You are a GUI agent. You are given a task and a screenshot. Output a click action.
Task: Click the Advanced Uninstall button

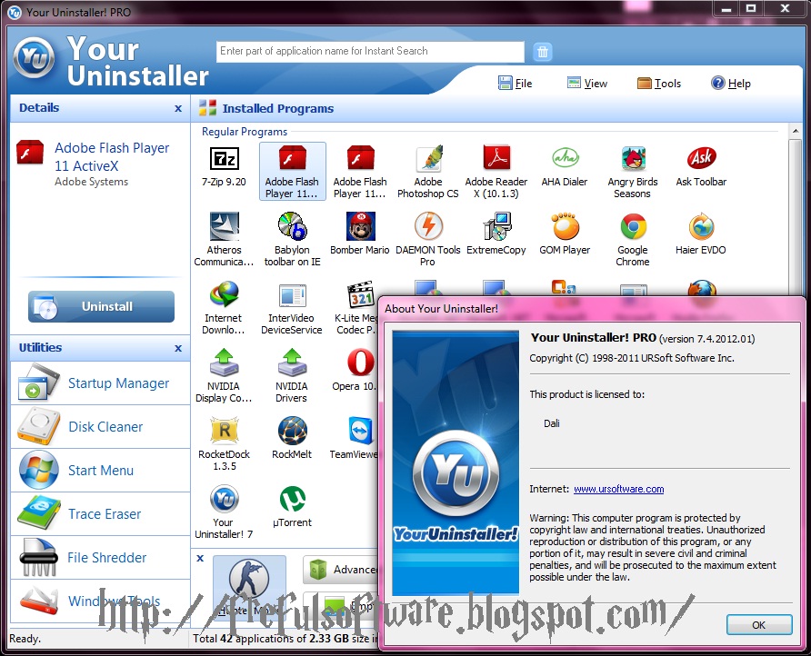[x=341, y=570]
